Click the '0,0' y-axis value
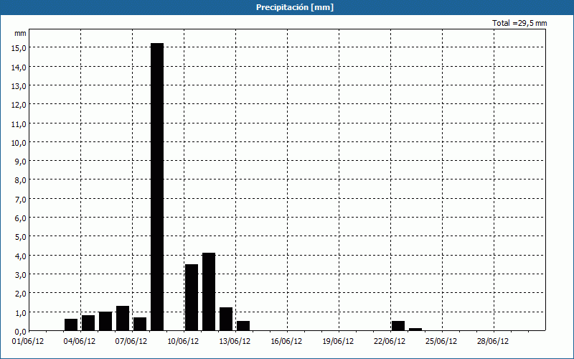This screenshot has height=359, width=574. click(20, 332)
